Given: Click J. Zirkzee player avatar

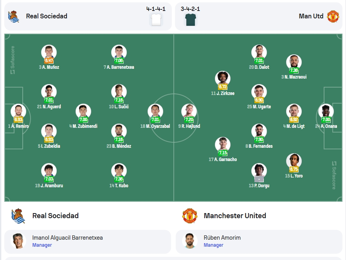Looking at the screenshot, I should tap(223, 79).
